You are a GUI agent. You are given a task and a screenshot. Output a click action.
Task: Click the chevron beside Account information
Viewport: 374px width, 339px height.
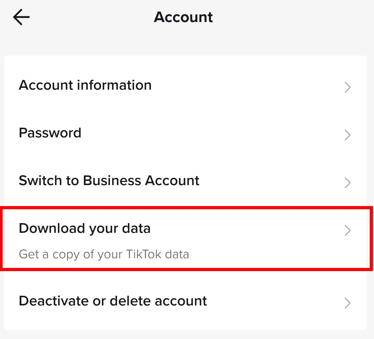click(x=348, y=87)
